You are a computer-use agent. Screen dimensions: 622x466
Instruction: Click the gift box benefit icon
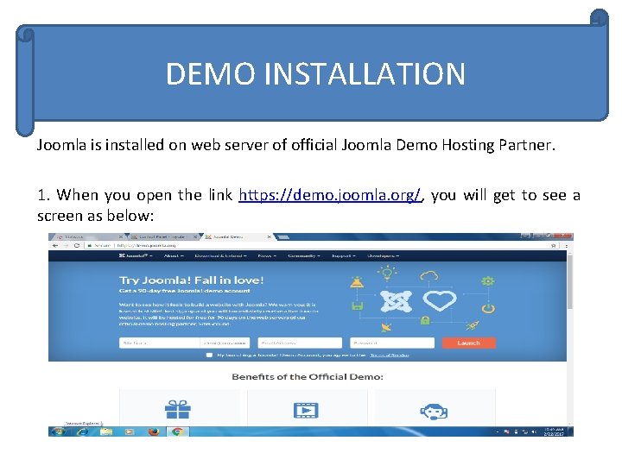point(178,410)
